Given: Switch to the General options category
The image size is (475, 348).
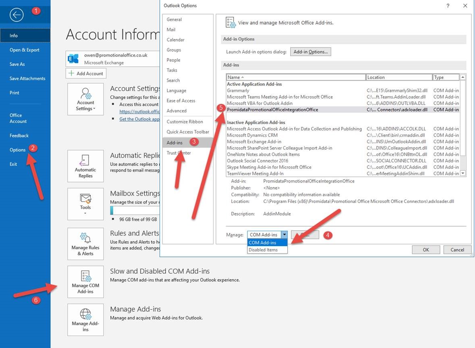Looking at the screenshot, I should tap(188, 19).
